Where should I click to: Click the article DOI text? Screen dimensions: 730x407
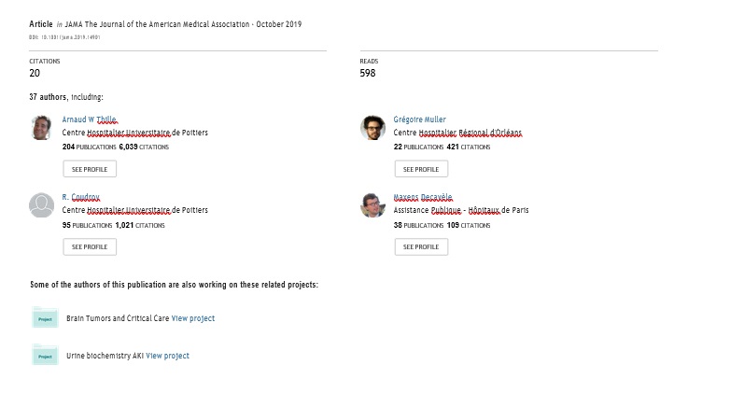pyautogui.click(x=64, y=37)
